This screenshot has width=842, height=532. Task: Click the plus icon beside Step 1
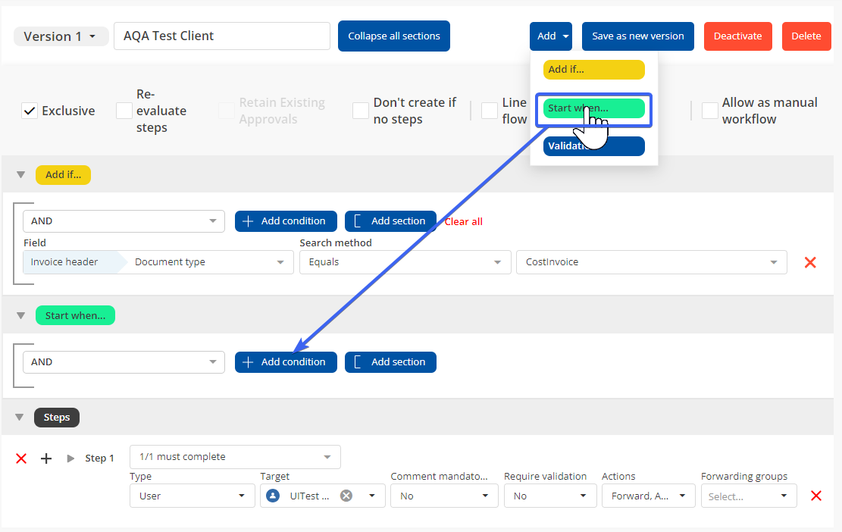(46, 458)
